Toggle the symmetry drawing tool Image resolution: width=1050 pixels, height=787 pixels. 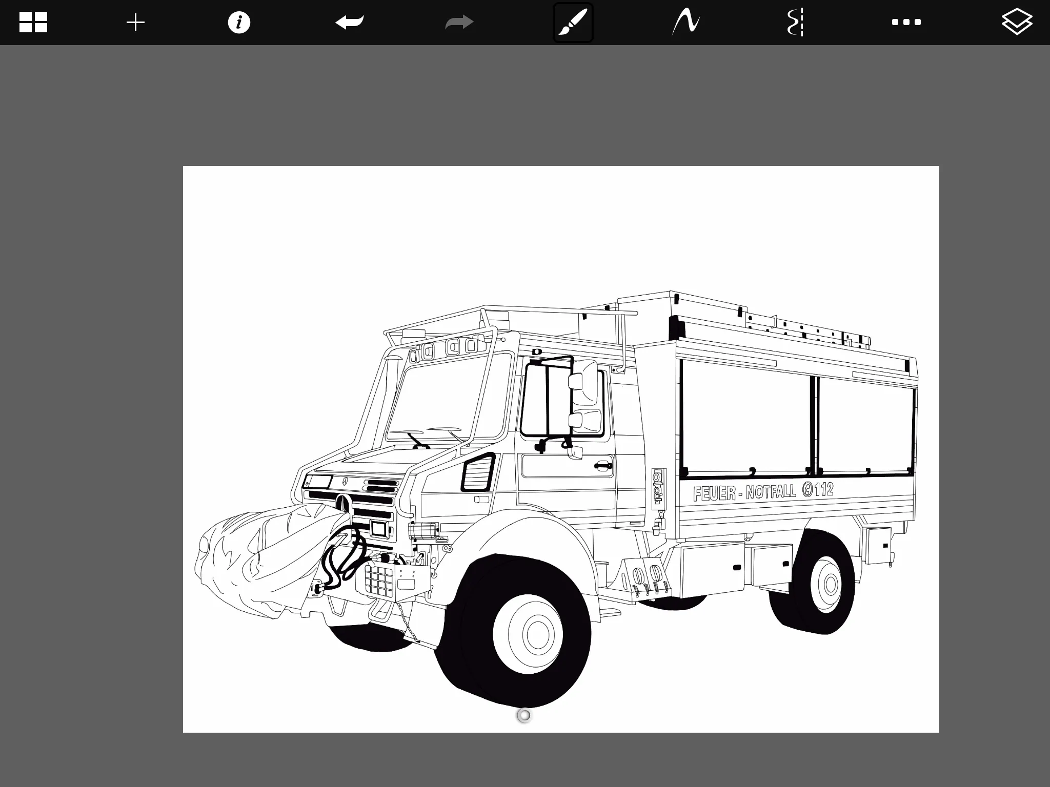coord(796,23)
